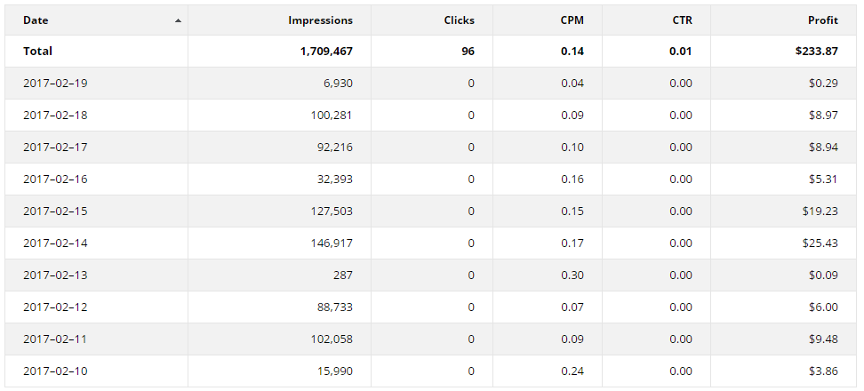Sort table by Impressions column

tap(320, 20)
